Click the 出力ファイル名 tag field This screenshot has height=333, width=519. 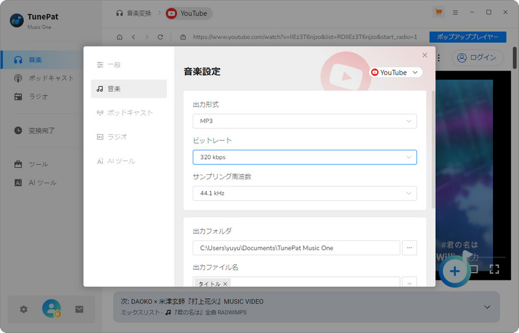click(296, 282)
